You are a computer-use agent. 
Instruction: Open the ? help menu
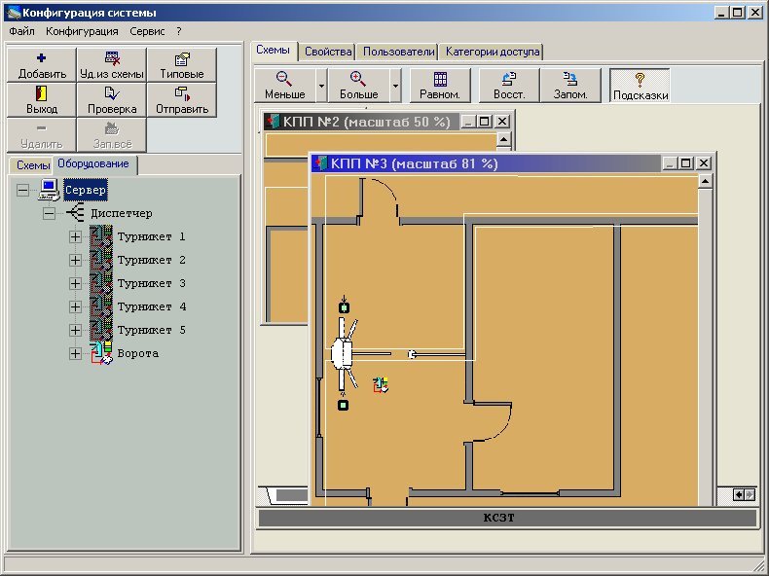tap(179, 31)
